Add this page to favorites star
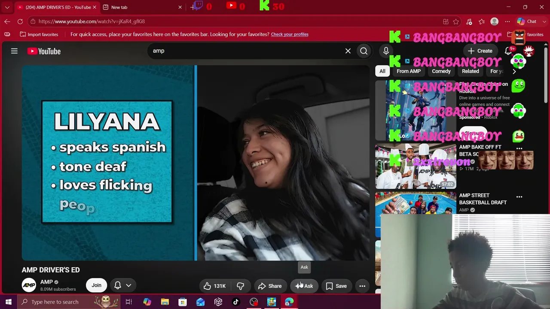This screenshot has width=550, height=309. (456, 21)
